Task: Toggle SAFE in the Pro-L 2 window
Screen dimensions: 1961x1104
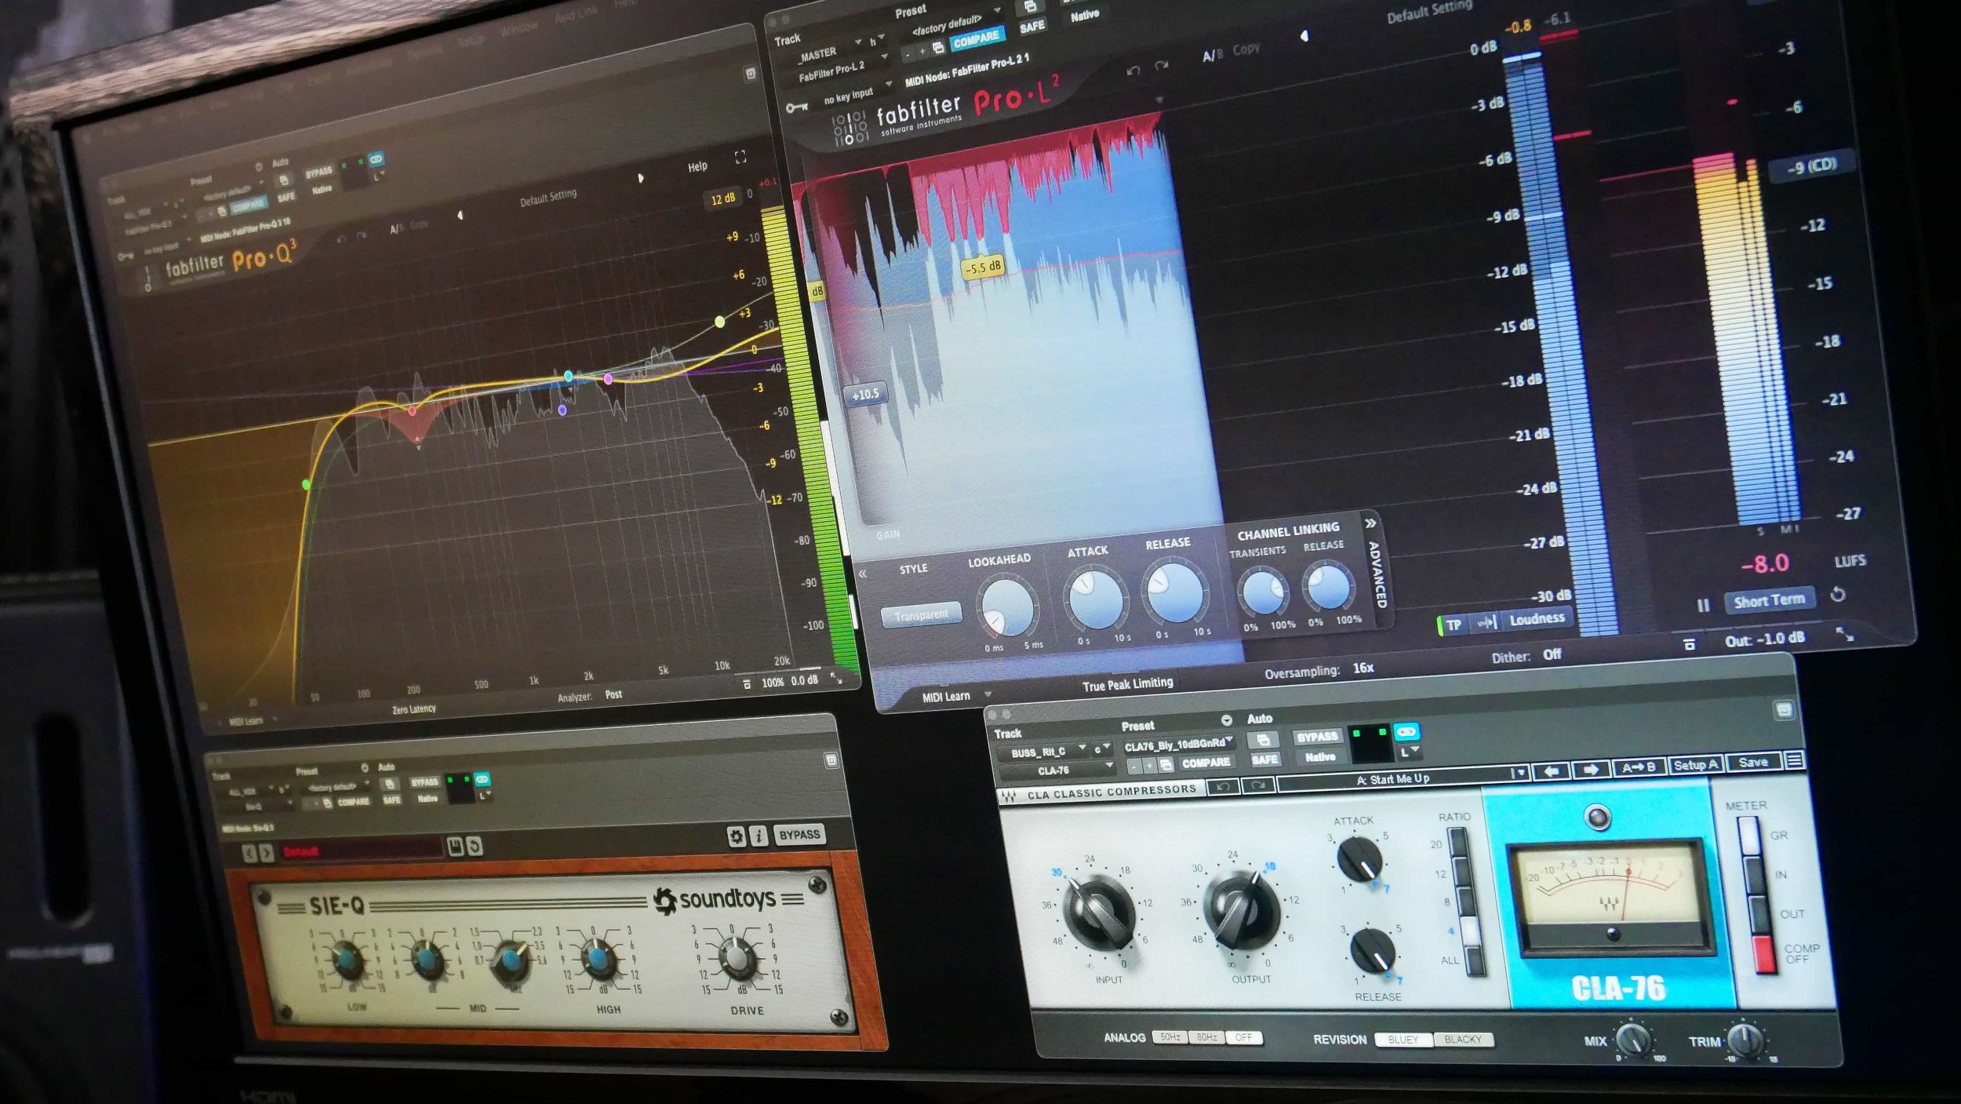Action: point(1032,27)
